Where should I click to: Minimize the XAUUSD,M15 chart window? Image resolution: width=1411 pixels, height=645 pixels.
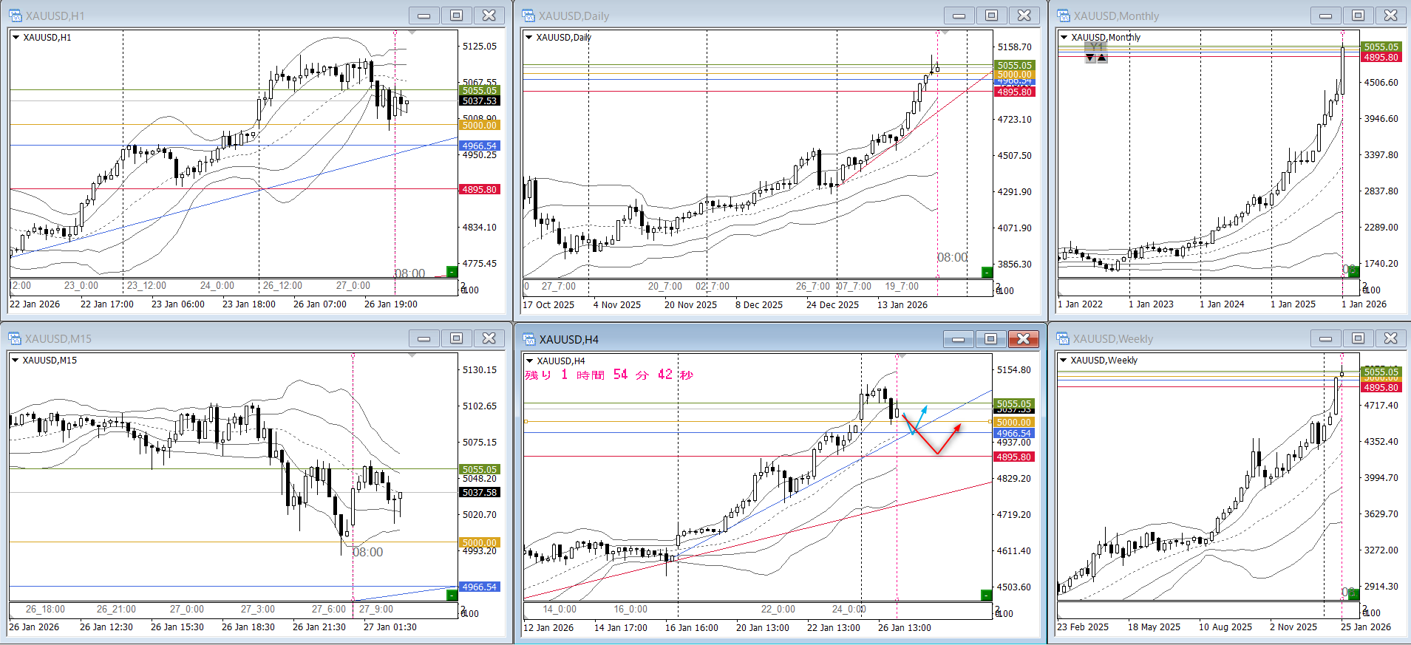pos(424,338)
